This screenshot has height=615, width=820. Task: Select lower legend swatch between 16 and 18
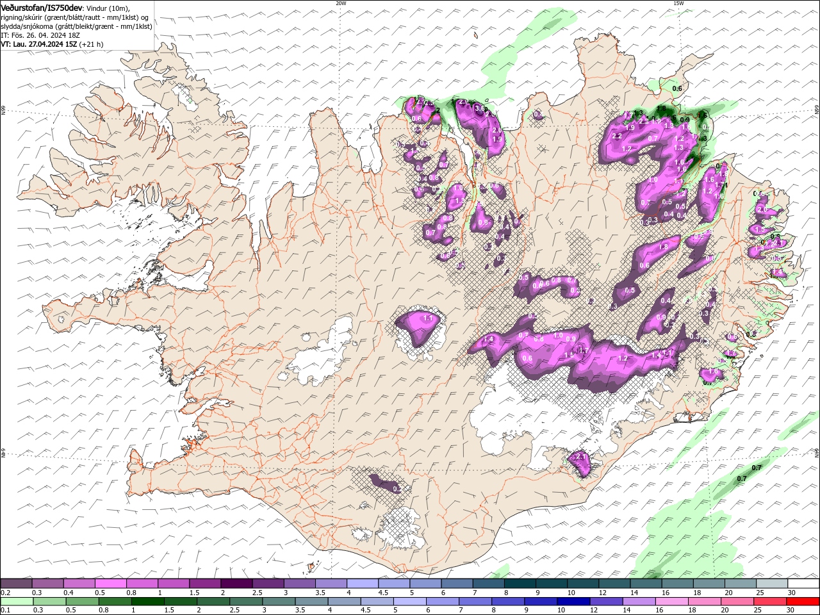click(x=671, y=602)
